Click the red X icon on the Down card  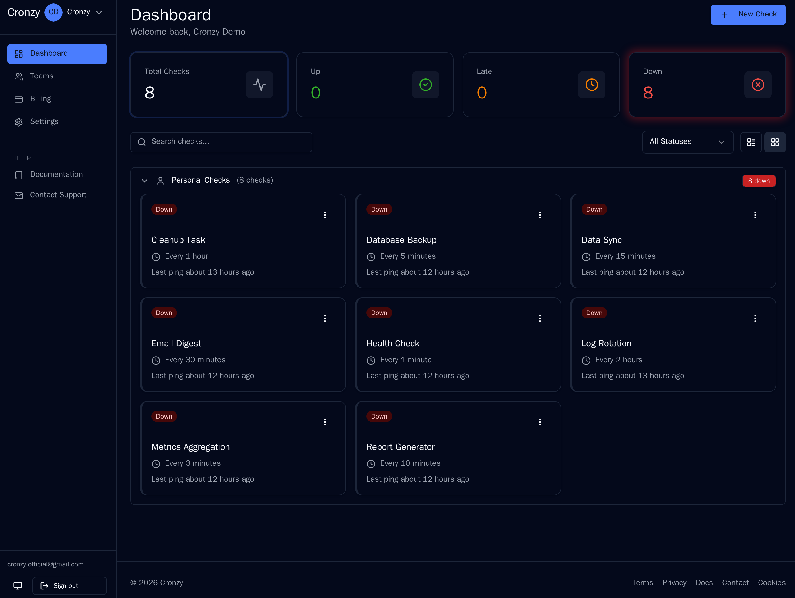point(758,85)
